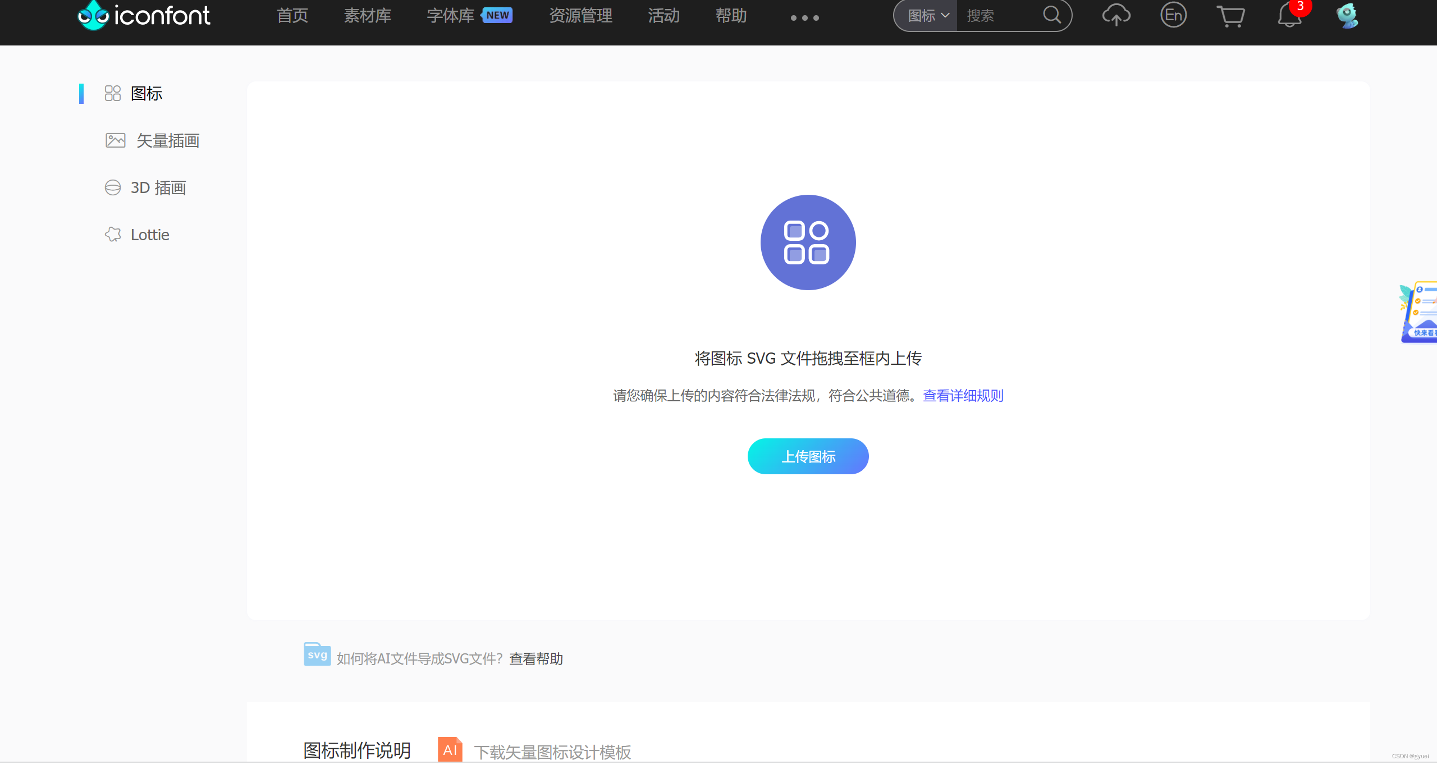Open the 活动 nav item

tap(664, 16)
